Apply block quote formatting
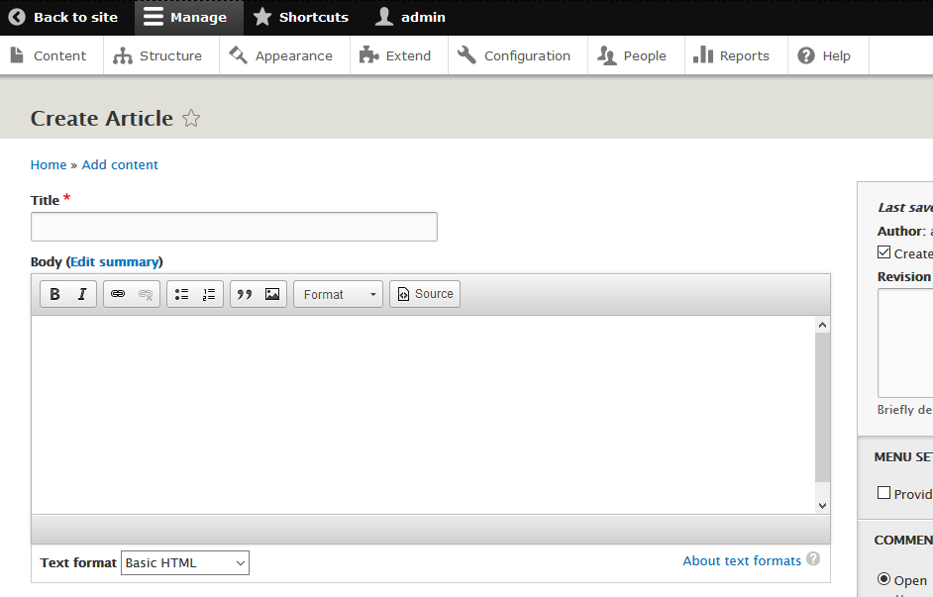Viewport: 933px width, 597px height. (x=245, y=294)
